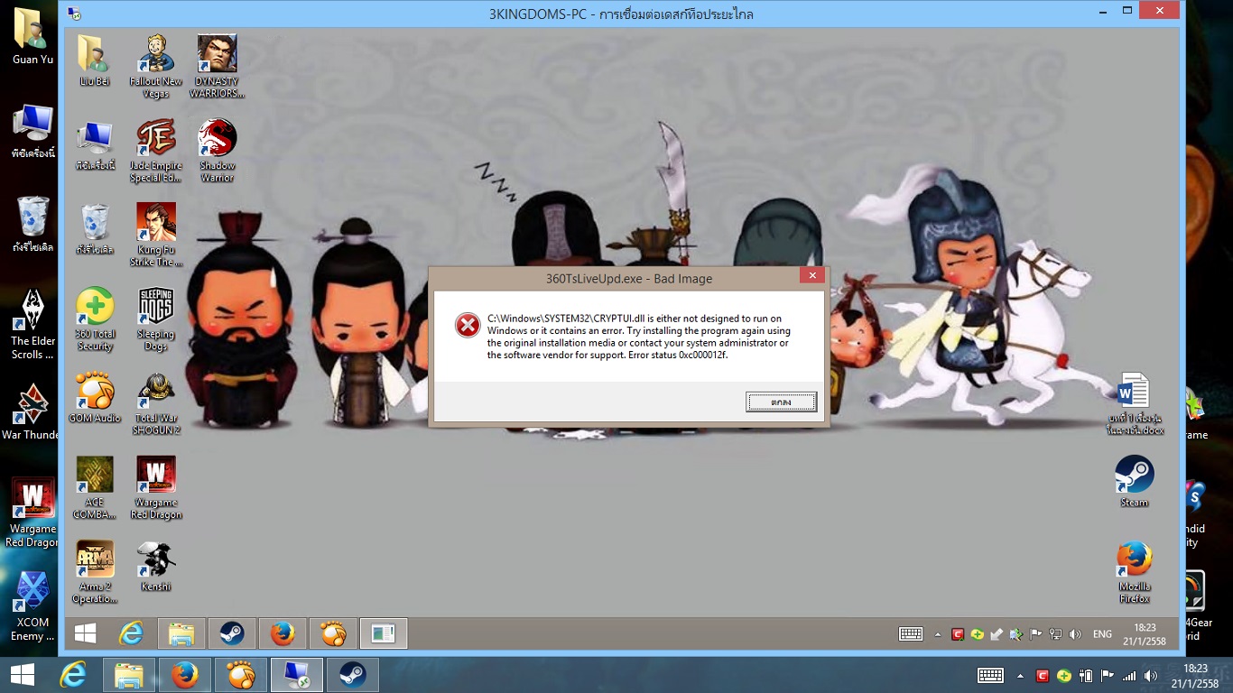Open the Remote Desktop window's system menu icon
This screenshot has height=693, width=1233.
(74, 14)
